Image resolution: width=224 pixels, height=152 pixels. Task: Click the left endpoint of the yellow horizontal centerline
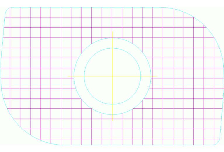[x=68, y=76]
